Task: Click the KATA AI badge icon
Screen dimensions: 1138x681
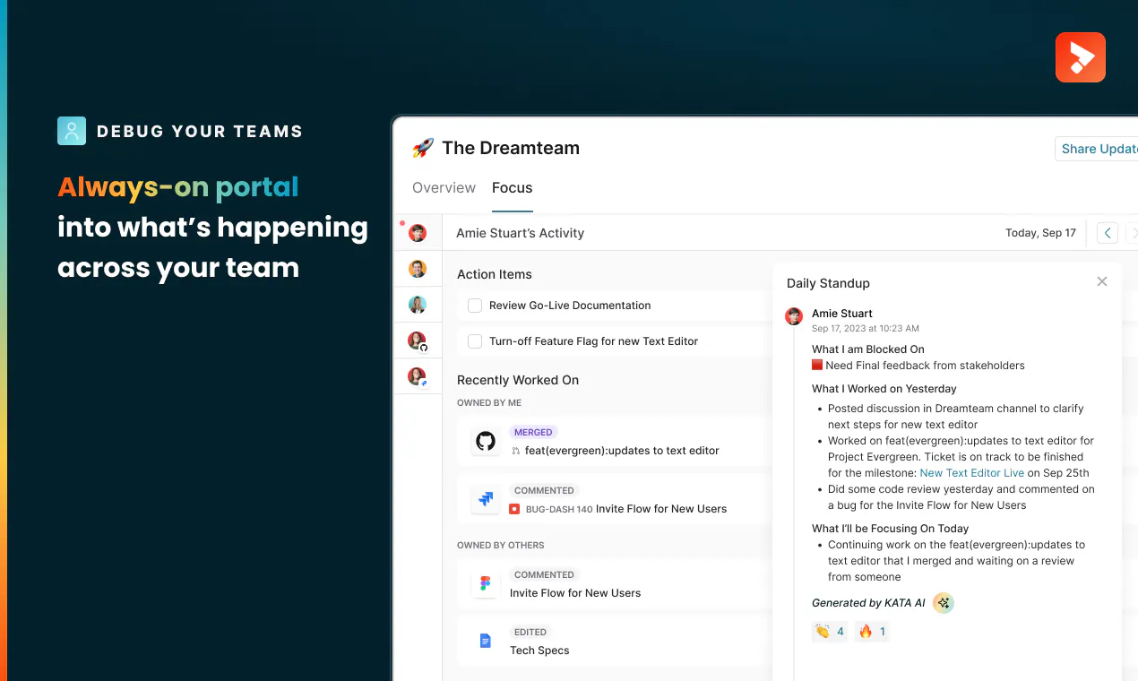Action: pyautogui.click(x=943, y=603)
